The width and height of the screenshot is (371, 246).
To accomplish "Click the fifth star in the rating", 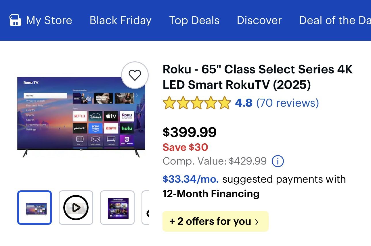I will point(224,103).
